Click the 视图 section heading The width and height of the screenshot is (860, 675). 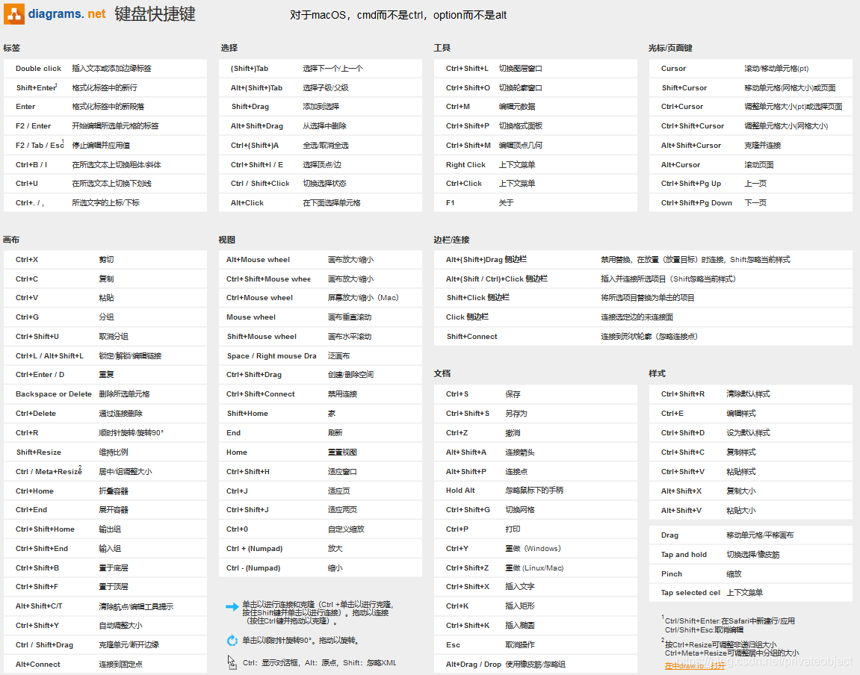[x=227, y=240]
